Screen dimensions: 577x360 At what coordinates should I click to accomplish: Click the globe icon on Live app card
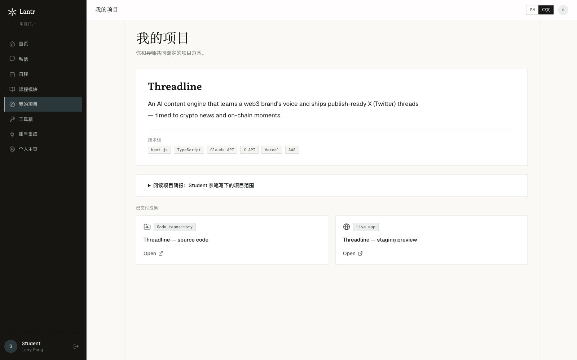[347, 227]
